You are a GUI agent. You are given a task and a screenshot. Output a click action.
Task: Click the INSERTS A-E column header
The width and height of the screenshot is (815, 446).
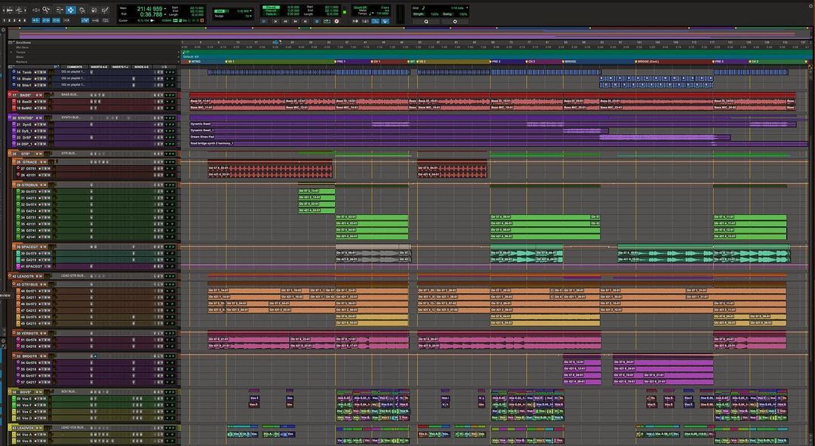tap(99, 66)
